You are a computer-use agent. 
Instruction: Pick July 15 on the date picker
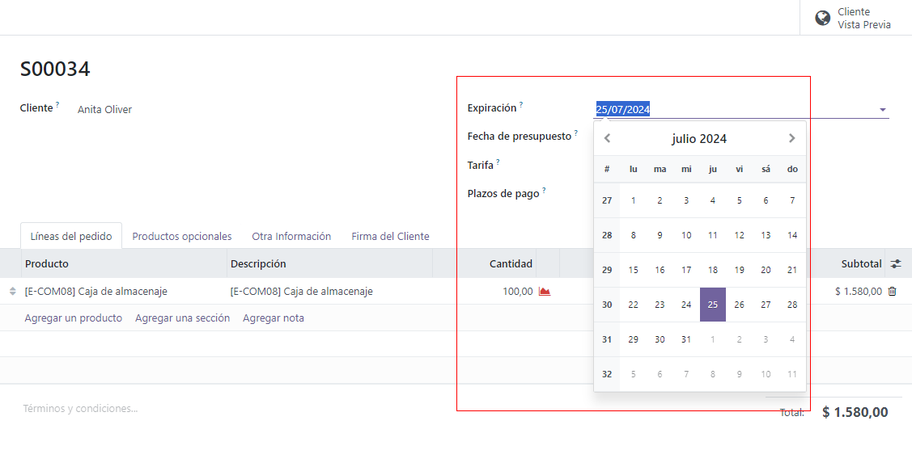coord(633,270)
